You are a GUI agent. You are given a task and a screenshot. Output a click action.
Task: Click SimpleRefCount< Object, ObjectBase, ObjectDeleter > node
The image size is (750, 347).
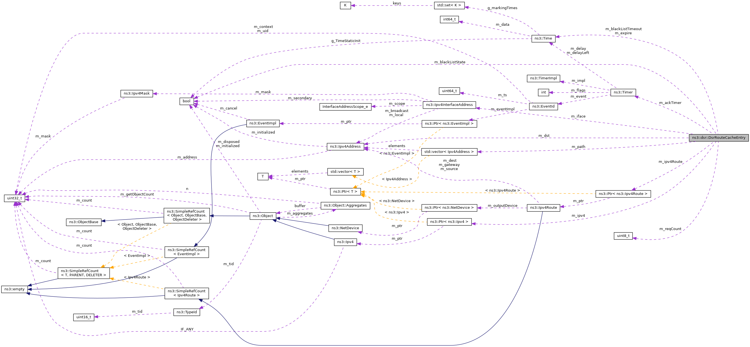pyautogui.click(x=187, y=216)
